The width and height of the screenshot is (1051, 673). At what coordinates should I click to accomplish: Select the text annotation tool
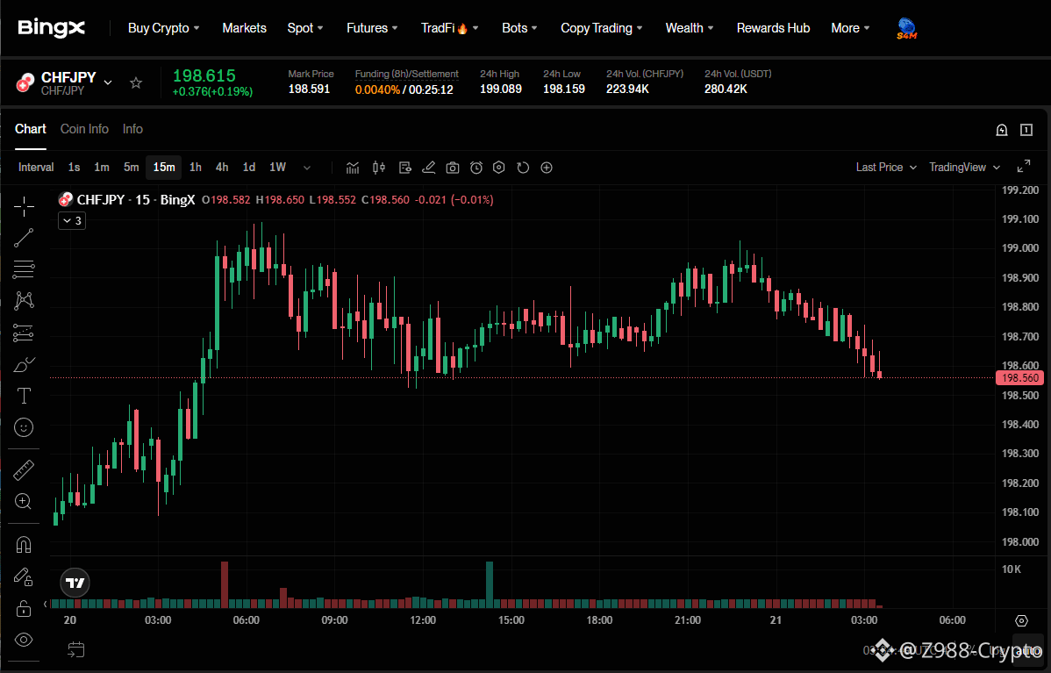[25, 396]
